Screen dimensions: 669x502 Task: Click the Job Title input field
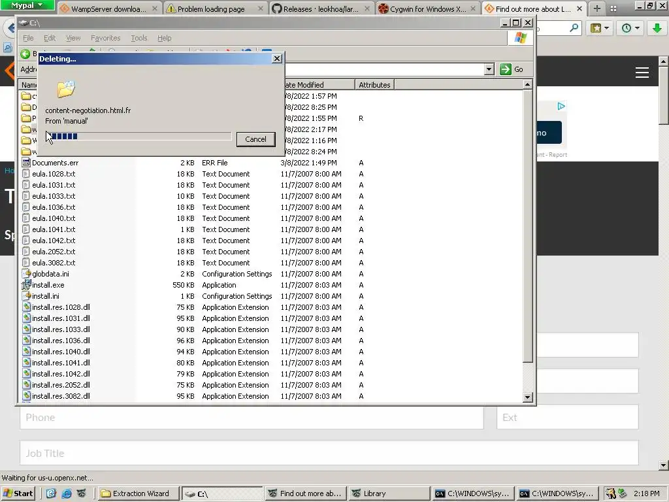(329, 453)
